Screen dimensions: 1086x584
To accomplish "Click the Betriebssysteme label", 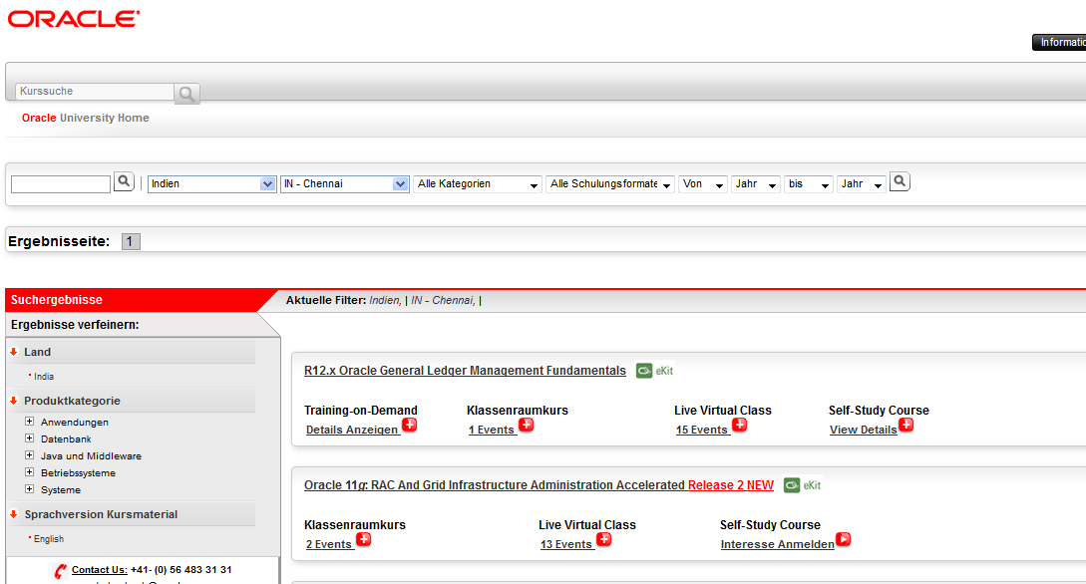I will tap(78, 473).
